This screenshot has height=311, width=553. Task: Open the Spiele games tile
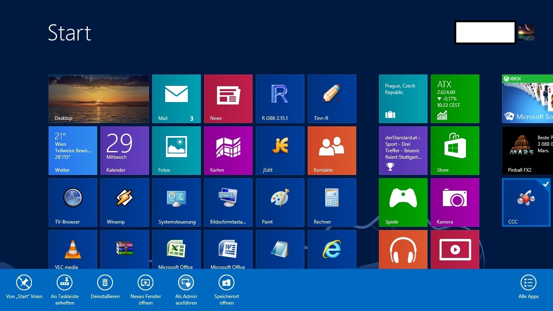403,202
